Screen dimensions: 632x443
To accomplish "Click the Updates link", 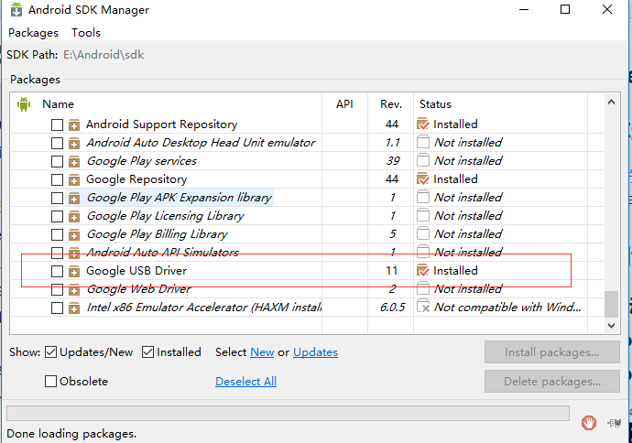I will [315, 352].
